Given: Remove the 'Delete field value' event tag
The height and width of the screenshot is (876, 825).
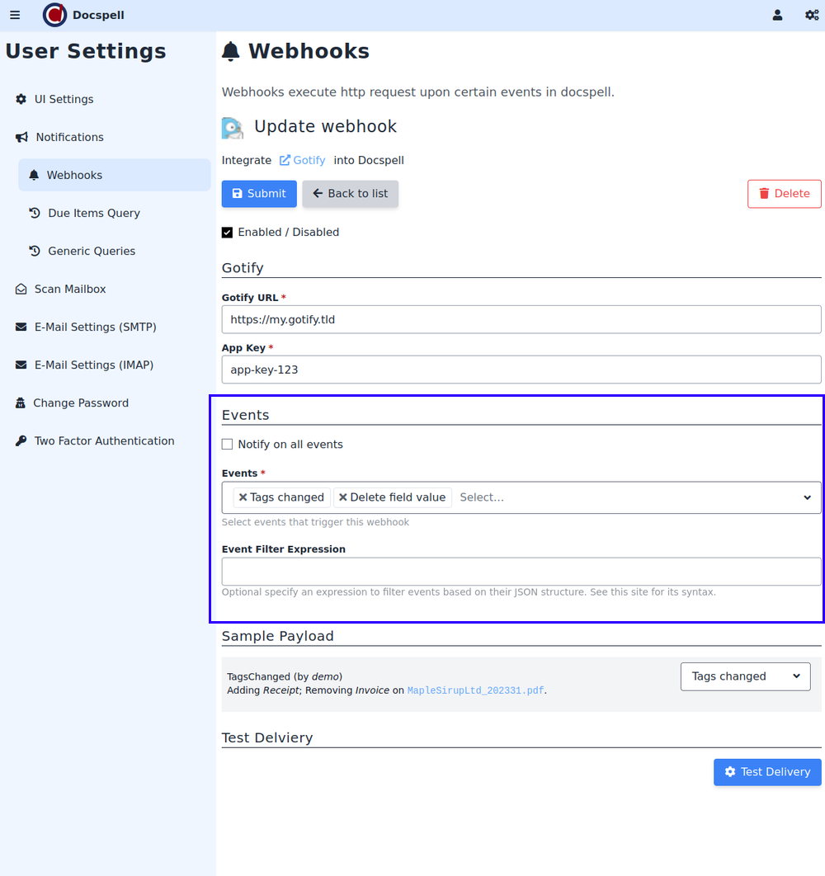Looking at the screenshot, I should 343,497.
